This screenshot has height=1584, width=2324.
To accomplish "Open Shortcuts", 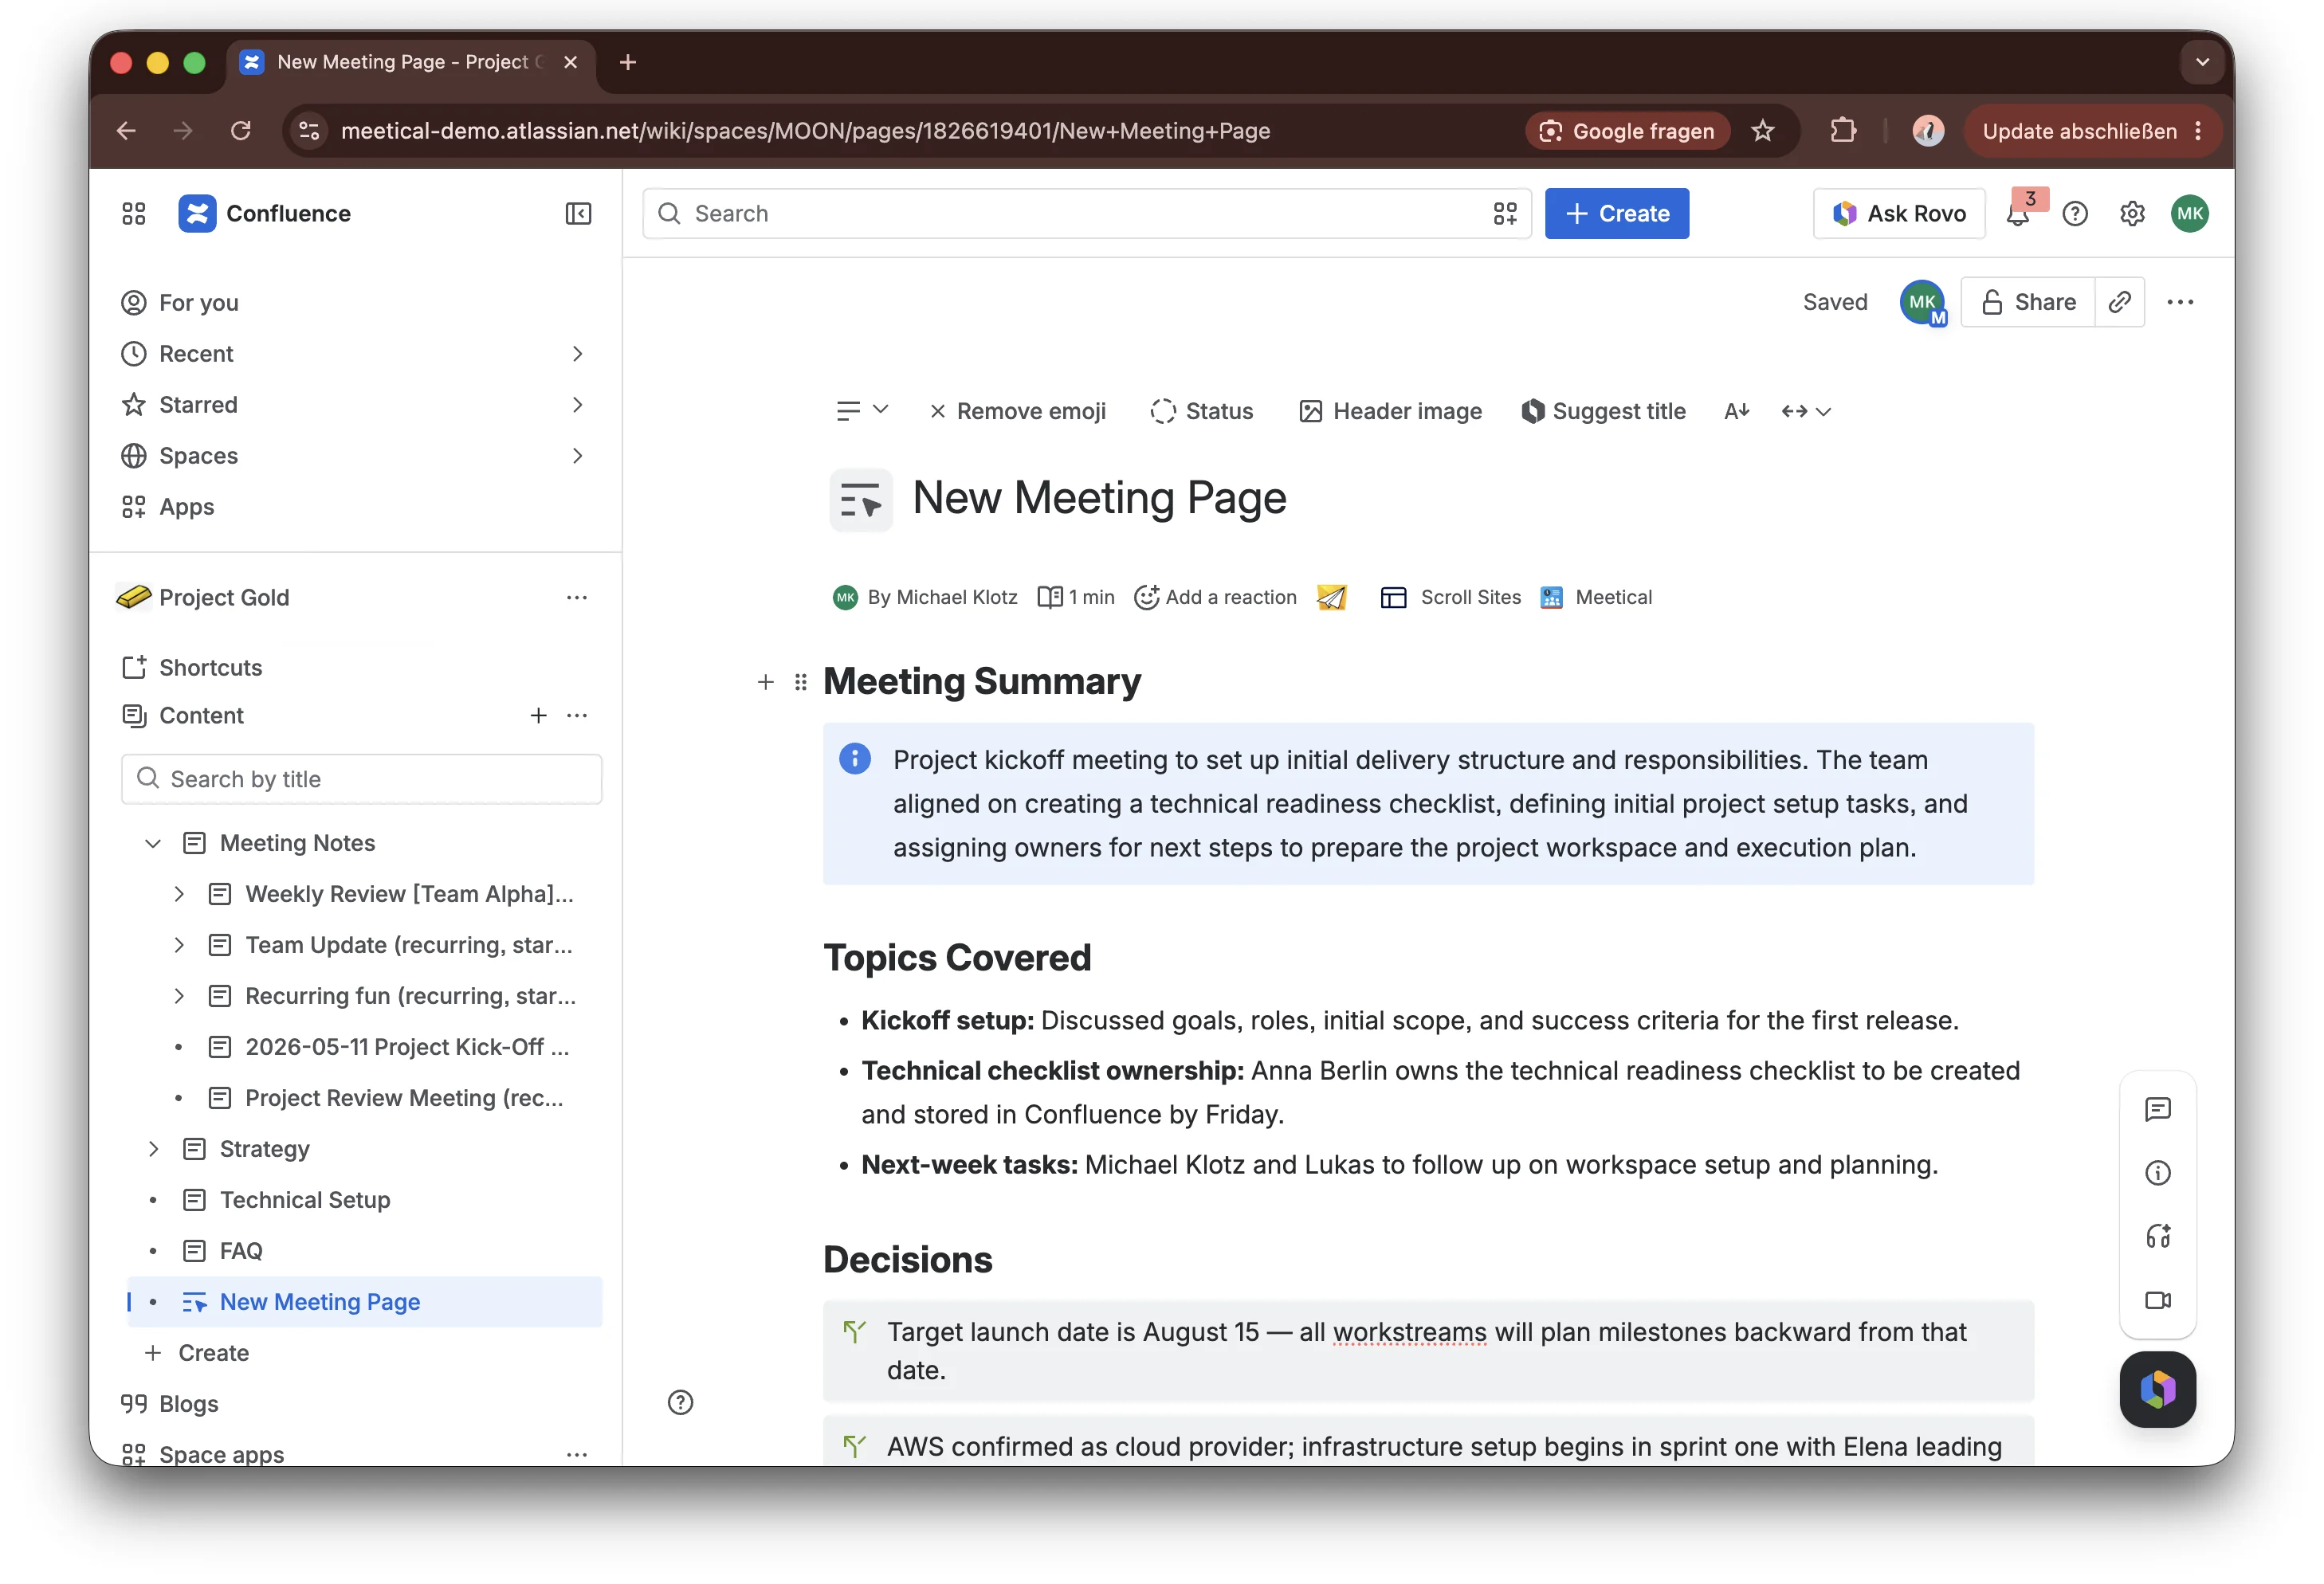I will click(210, 667).
